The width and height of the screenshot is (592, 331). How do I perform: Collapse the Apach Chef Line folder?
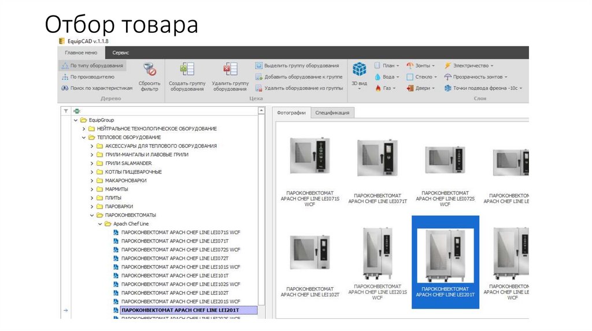(100, 224)
